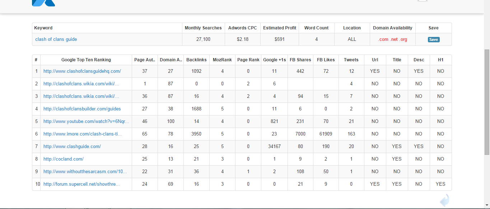Check .net domain availability

[394, 39]
